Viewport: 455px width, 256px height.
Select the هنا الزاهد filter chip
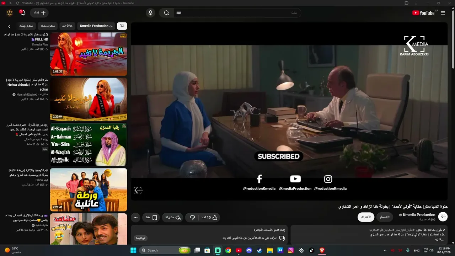[67, 26]
